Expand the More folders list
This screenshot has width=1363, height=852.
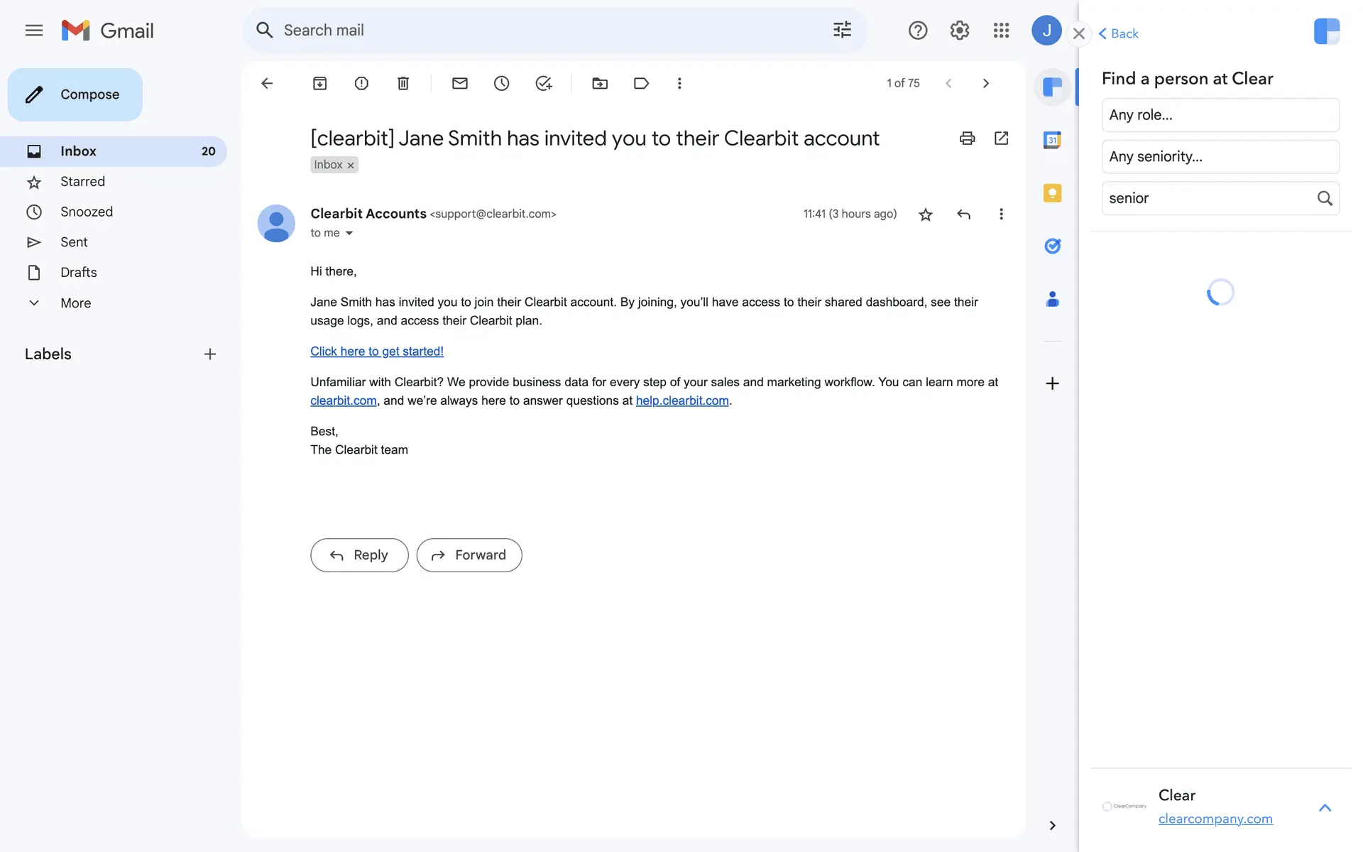(75, 303)
